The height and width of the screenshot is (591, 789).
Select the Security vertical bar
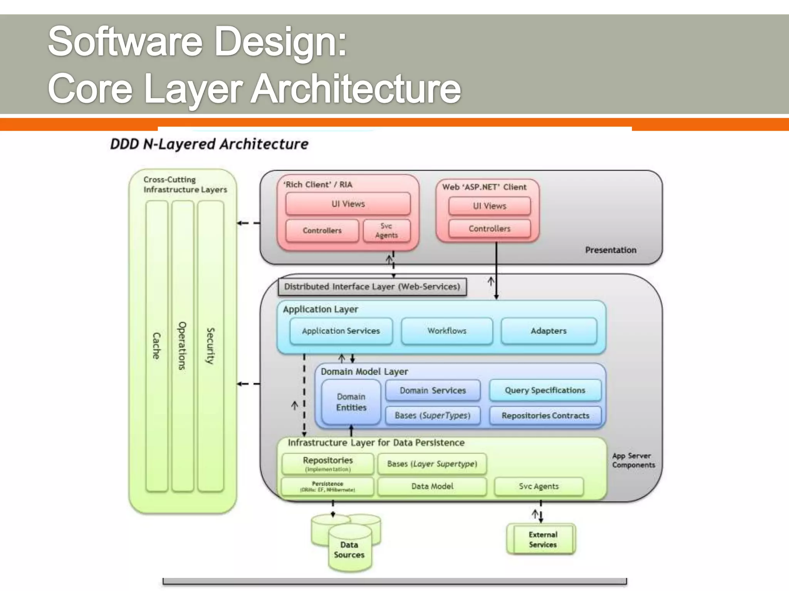click(x=210, y=346)
